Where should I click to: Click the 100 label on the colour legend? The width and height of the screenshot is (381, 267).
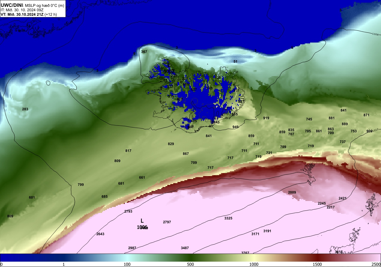click(127, 264)
